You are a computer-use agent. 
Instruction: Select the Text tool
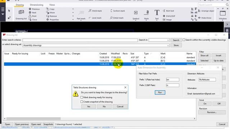click(157, 14)
